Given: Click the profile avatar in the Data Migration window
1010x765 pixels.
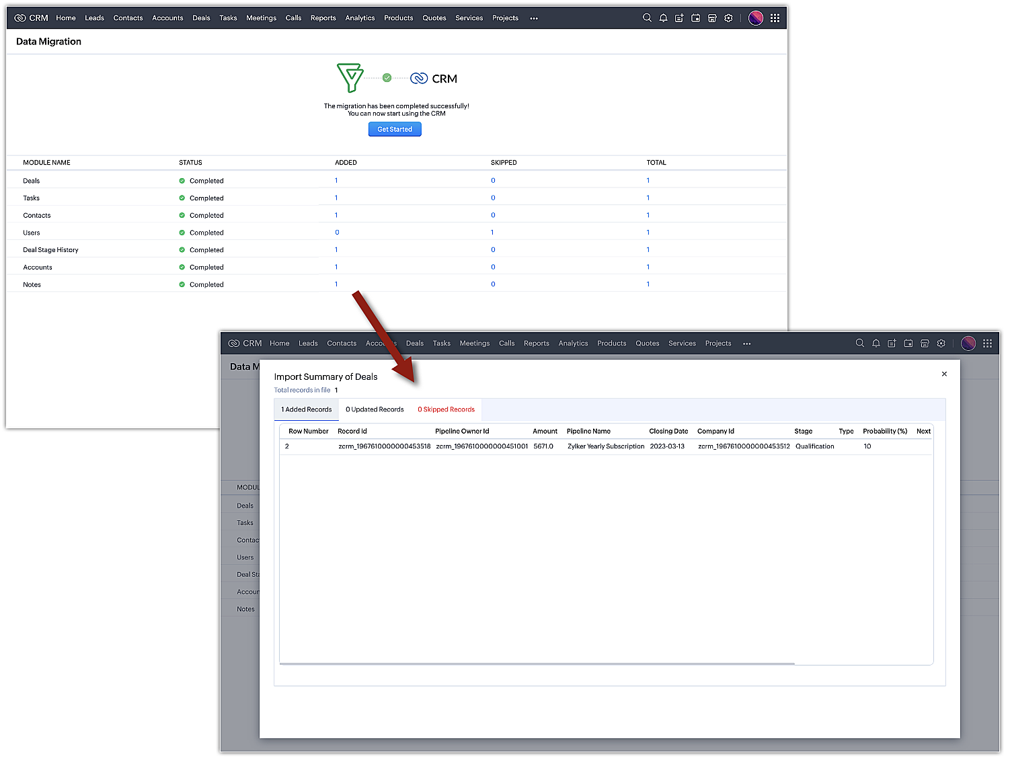Looking at the screenshot, I should point(756,18).
